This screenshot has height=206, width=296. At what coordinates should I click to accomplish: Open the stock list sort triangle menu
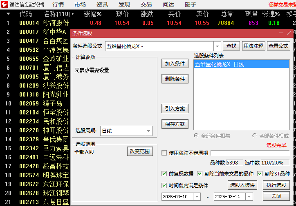tap(8, 14)
